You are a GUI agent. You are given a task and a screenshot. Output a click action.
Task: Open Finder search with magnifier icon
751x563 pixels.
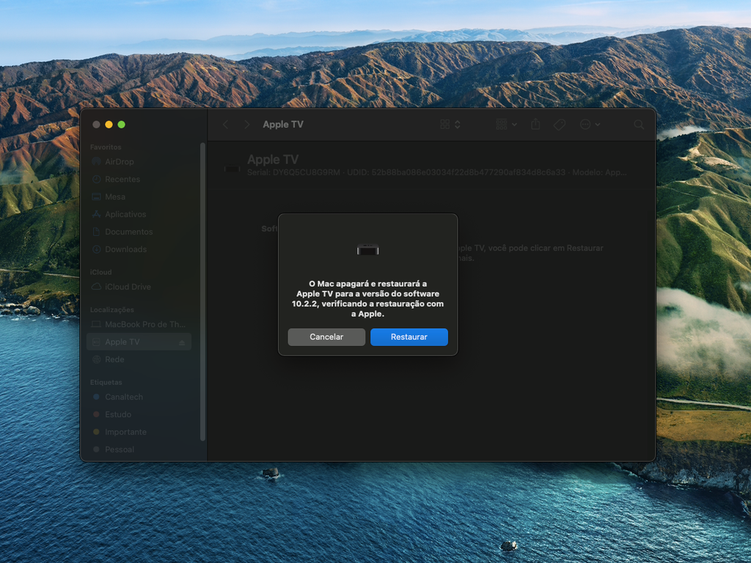tap(639, 125)
